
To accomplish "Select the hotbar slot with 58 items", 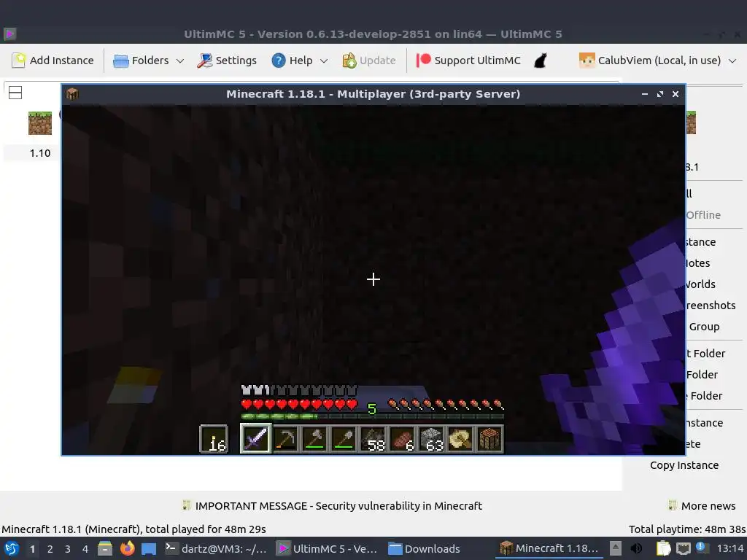I will (373, 438).
